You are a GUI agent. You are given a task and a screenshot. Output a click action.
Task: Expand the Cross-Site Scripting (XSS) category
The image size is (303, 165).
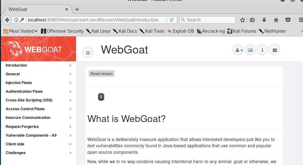pos(29,100)
